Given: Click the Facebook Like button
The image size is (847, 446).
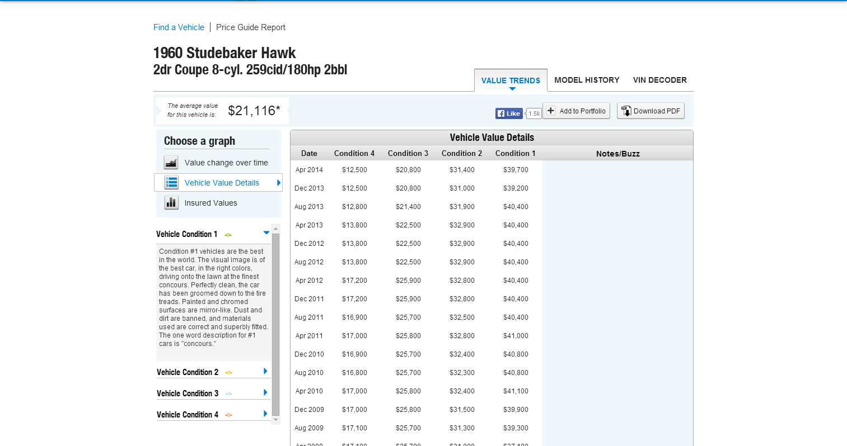Looking at the screenshot, I should [x=509, y=113].
